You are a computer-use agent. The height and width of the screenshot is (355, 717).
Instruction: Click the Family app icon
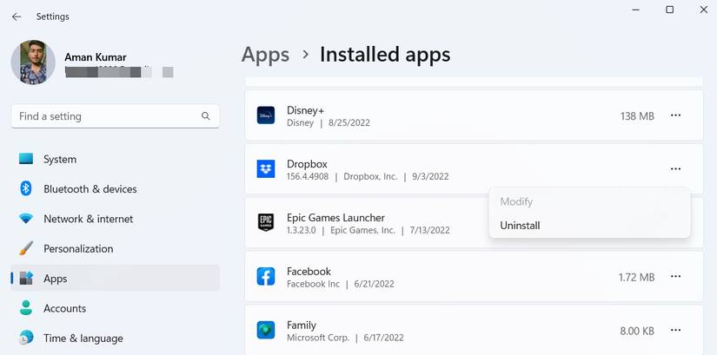point(266,330)
